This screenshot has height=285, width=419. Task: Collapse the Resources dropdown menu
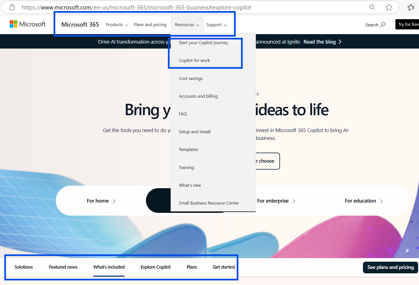[x=187, y=25]
